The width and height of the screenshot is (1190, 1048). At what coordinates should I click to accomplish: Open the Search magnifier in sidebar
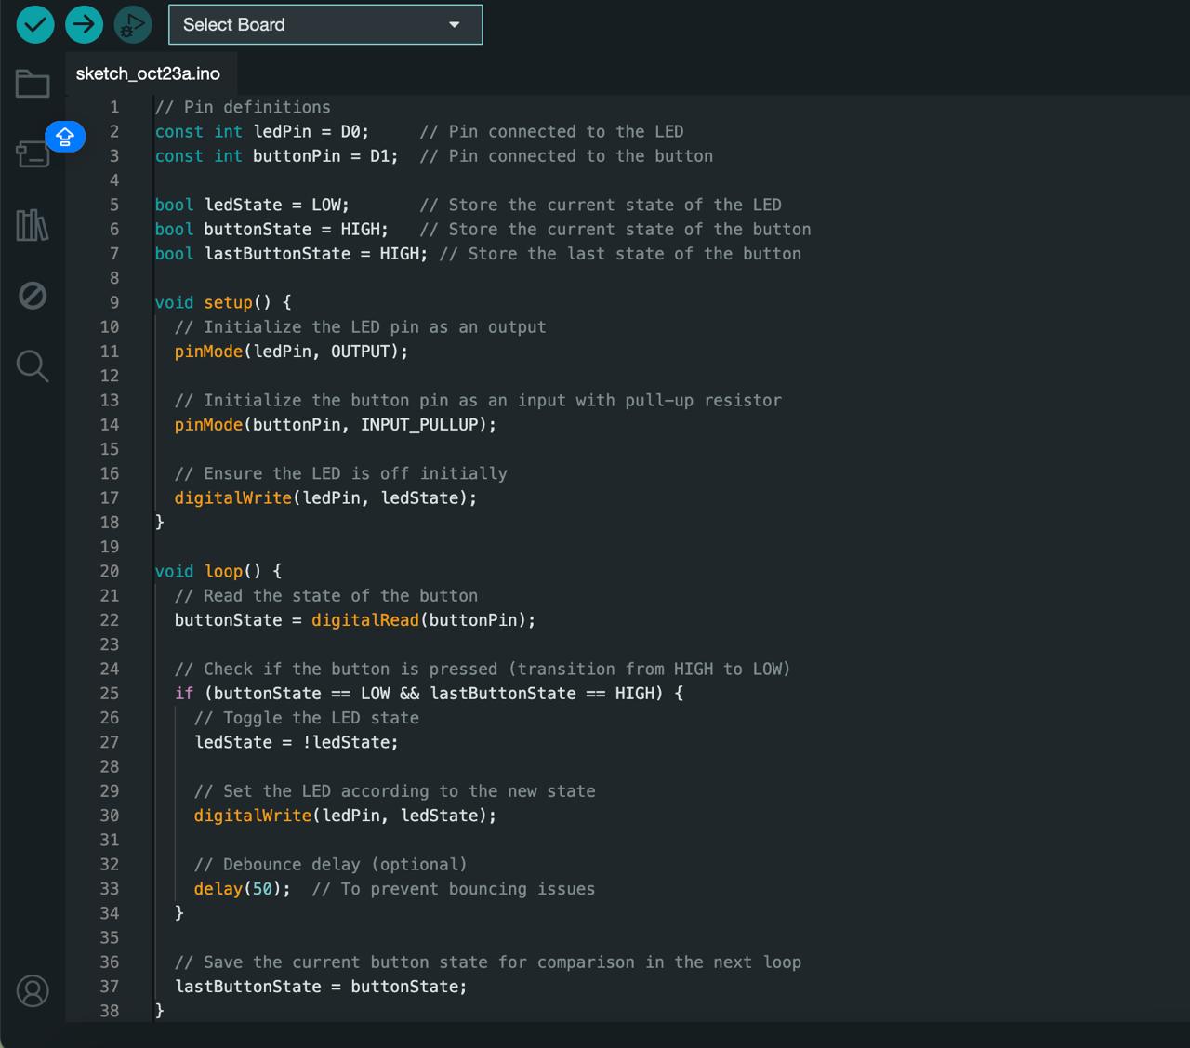33,366
